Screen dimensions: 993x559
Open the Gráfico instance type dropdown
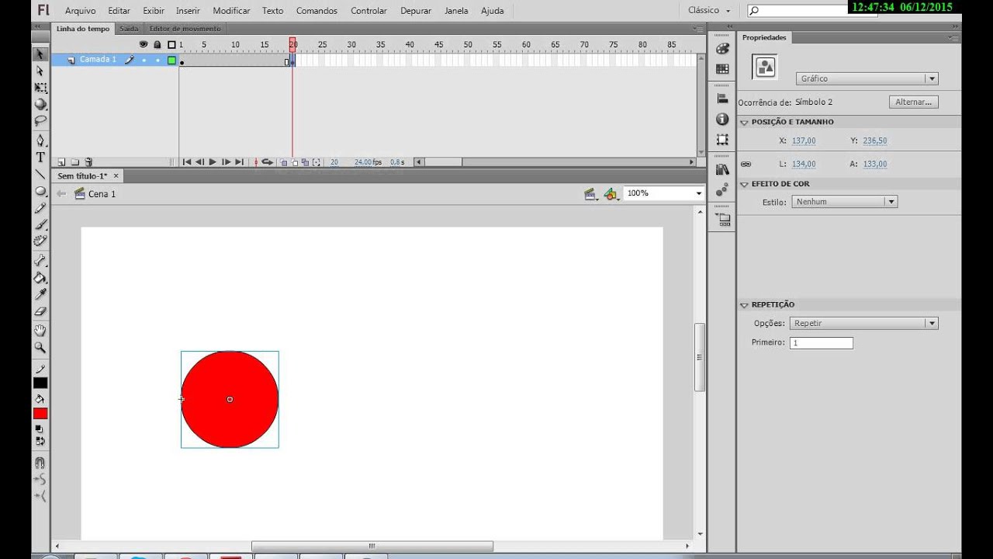(867, 78)
